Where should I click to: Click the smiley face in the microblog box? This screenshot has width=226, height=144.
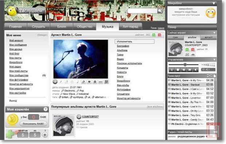coord(210,13)
